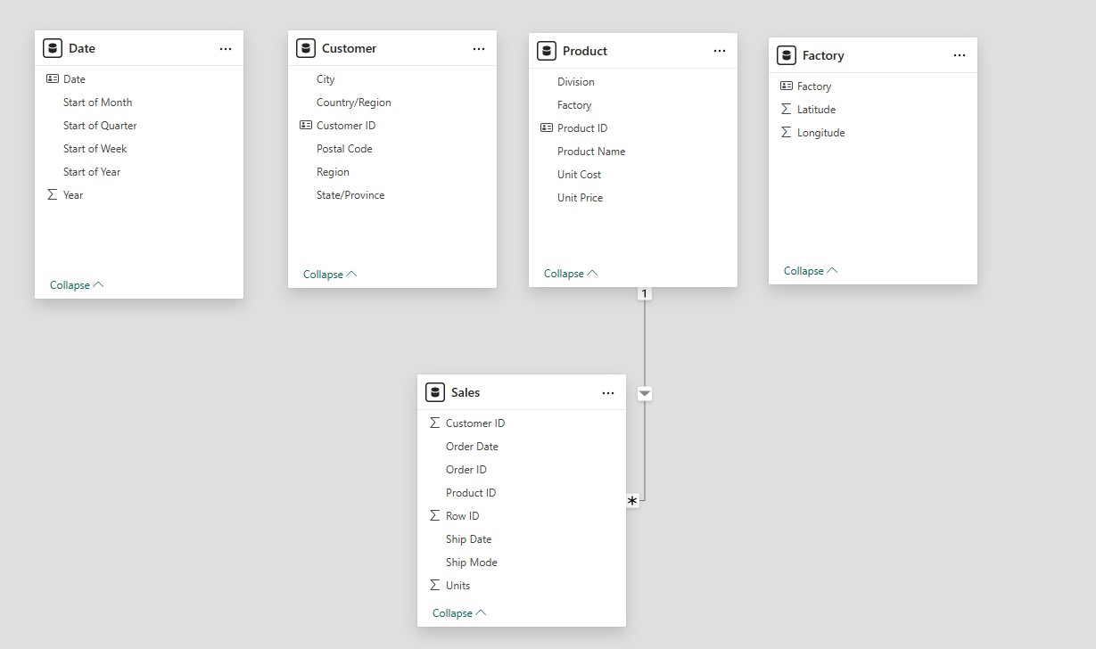
Task: Select the Units field name in Sales
Action: pos(457,586)
